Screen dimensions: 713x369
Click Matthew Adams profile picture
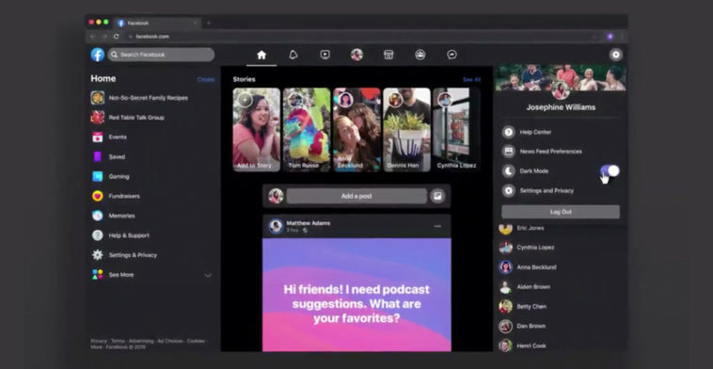275,226
